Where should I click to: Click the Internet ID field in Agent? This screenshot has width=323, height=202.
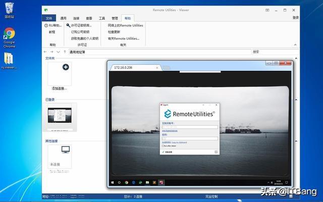[190, 127]
